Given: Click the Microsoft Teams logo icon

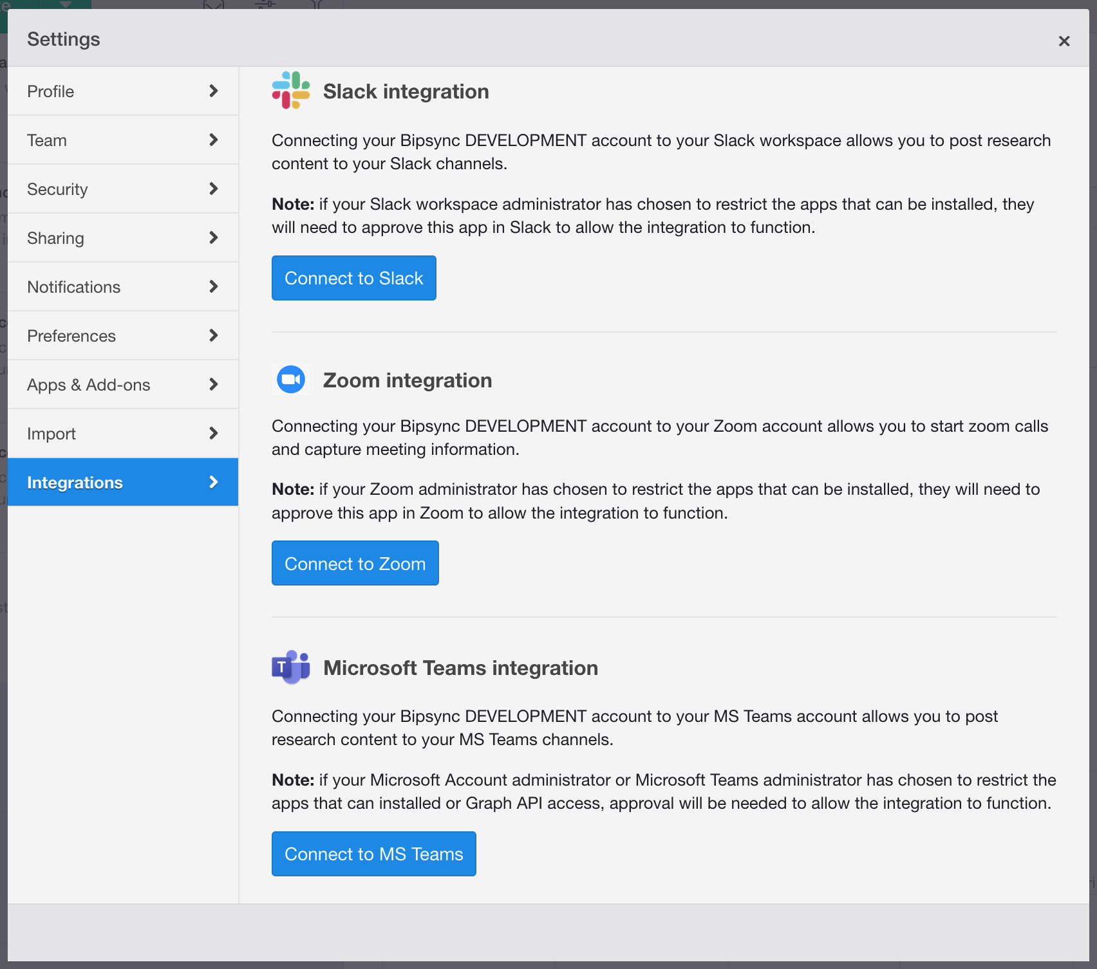Looking at the screenshot, I should 291,667.
